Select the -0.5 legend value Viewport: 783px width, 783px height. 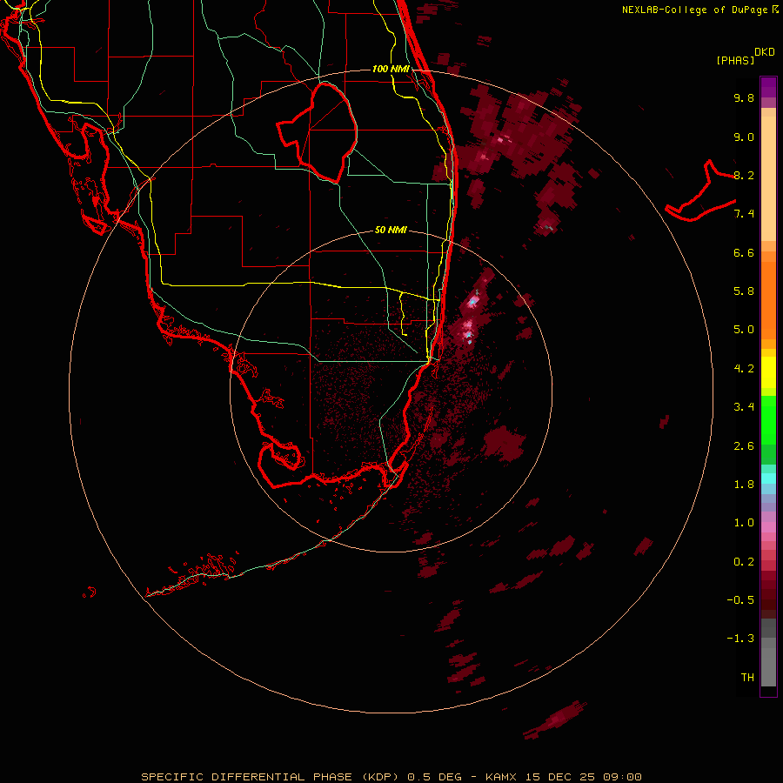pos(740,600)
